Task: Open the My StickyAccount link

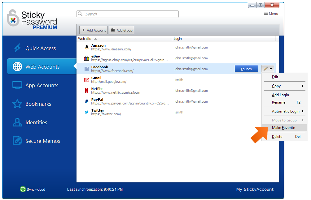Action: (255, 189)
